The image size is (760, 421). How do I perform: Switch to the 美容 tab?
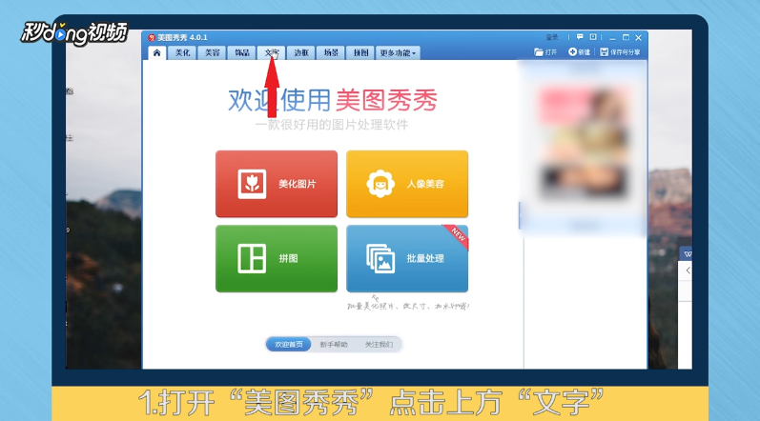click(x=212, y=52)
